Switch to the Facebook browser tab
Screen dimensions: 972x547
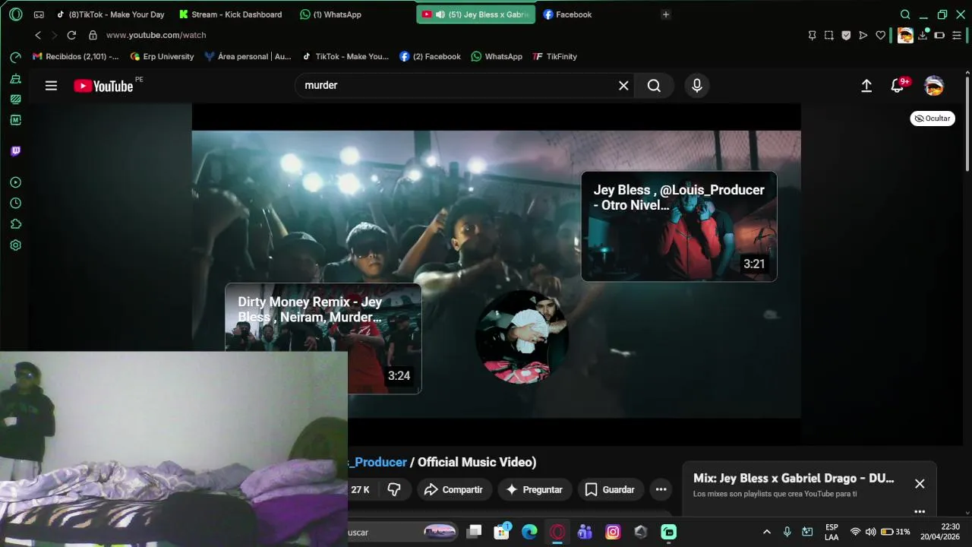[x=568, y=14]
